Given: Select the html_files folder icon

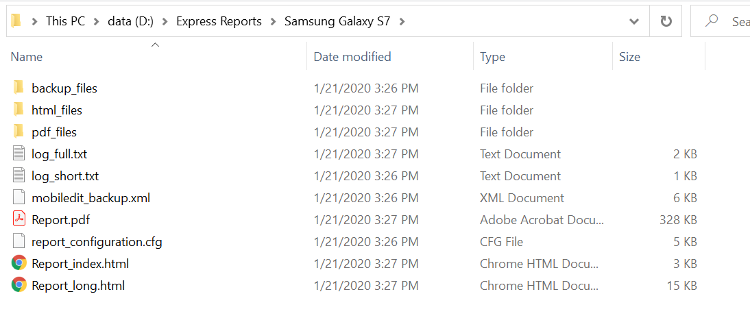Looking at the screenshot, I should click(19, 110).
